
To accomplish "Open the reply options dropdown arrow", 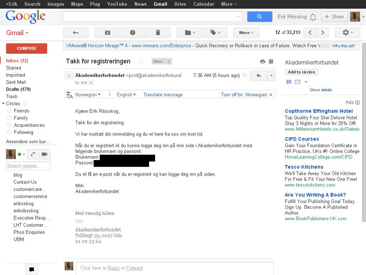I will [271, 76].
